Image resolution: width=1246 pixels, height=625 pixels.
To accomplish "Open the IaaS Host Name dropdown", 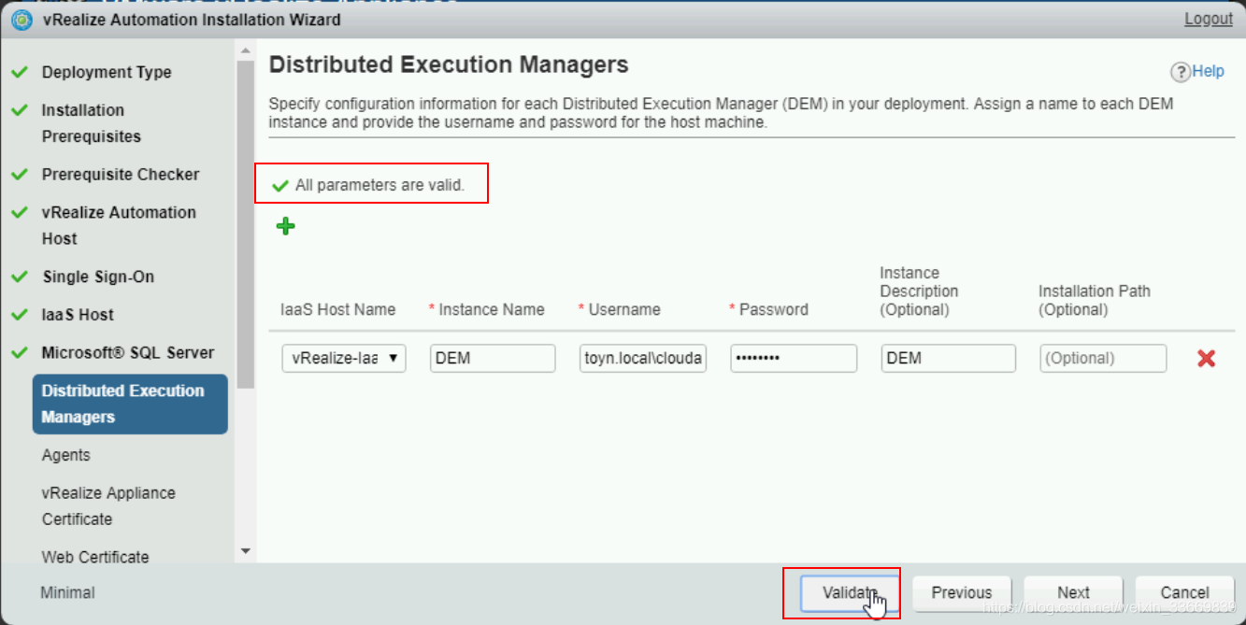I will click(344, 358).
